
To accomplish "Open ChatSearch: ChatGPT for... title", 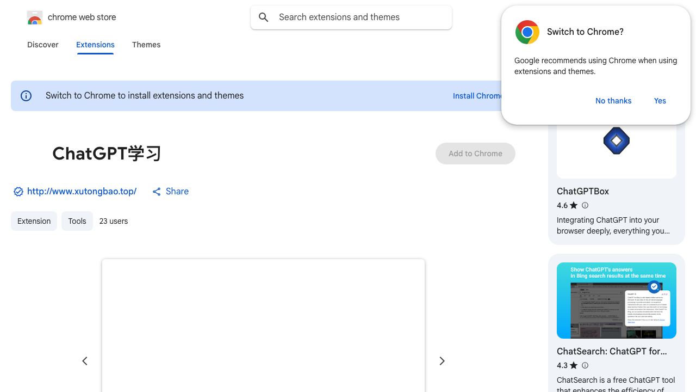I will point(612,351).
